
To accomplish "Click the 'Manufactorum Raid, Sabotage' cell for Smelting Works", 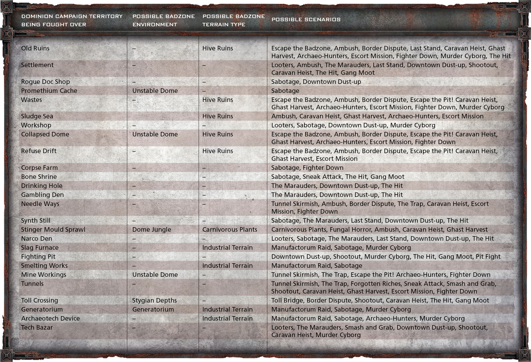I will [317, 266].
